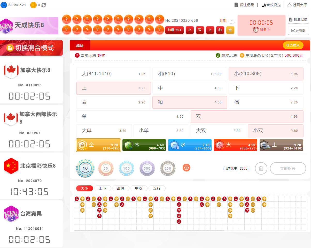Click the 立即购买 buy now button
Image resolution: width=311 pixels, height=248 pixels.
288,168
